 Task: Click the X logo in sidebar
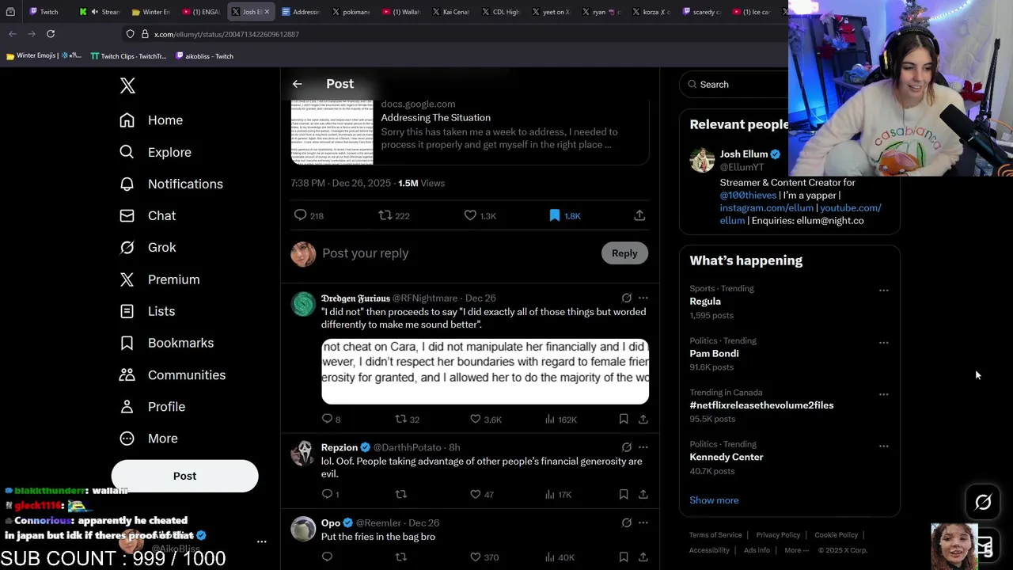click(x=127, y=85)
